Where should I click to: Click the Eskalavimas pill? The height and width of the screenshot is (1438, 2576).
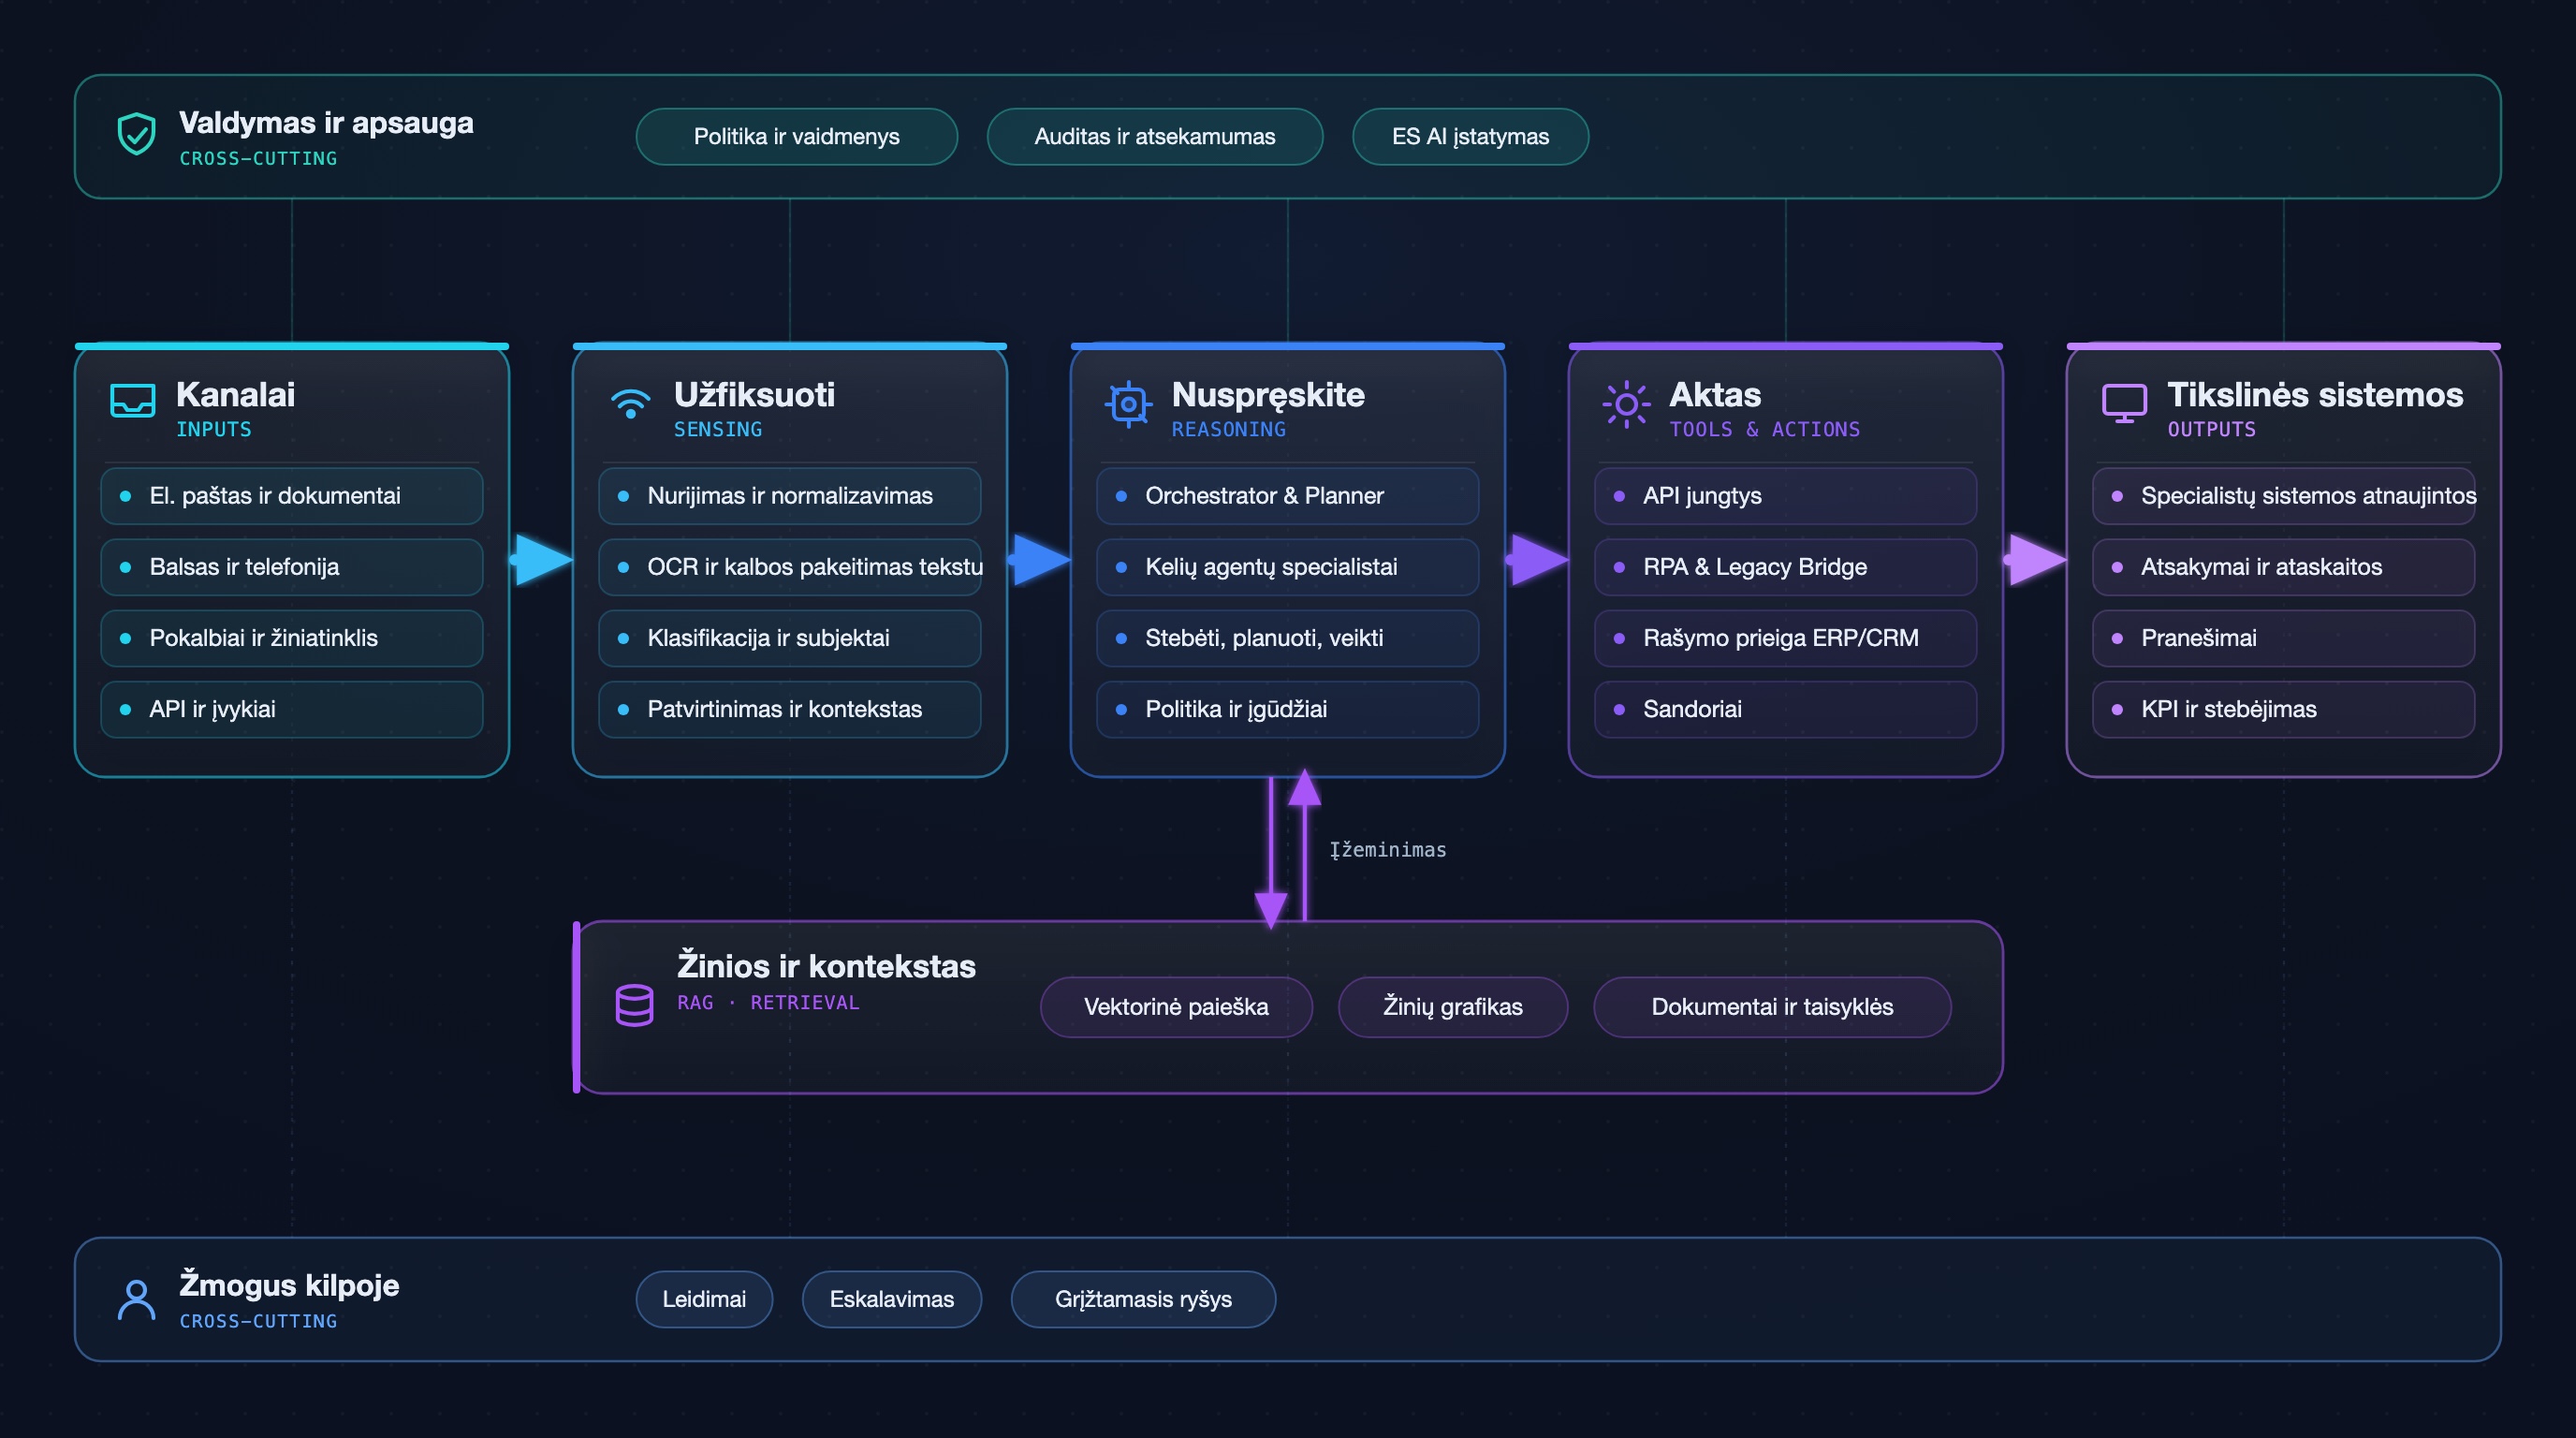coord(892,1299)
